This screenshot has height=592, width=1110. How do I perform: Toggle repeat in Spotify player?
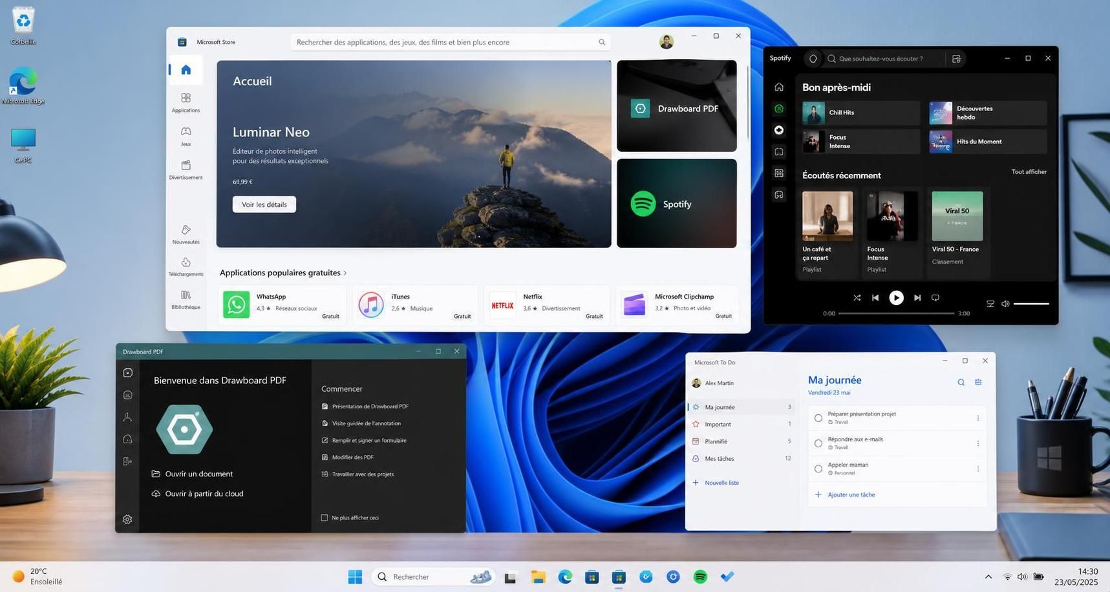click(935, 298)
